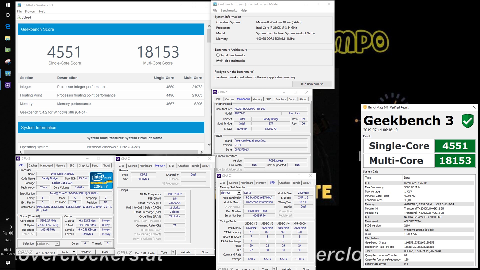Click the Untitled - Geekbench 3 title icon
The height and width of the screenshot is (270, 480).
pos(19,5)
